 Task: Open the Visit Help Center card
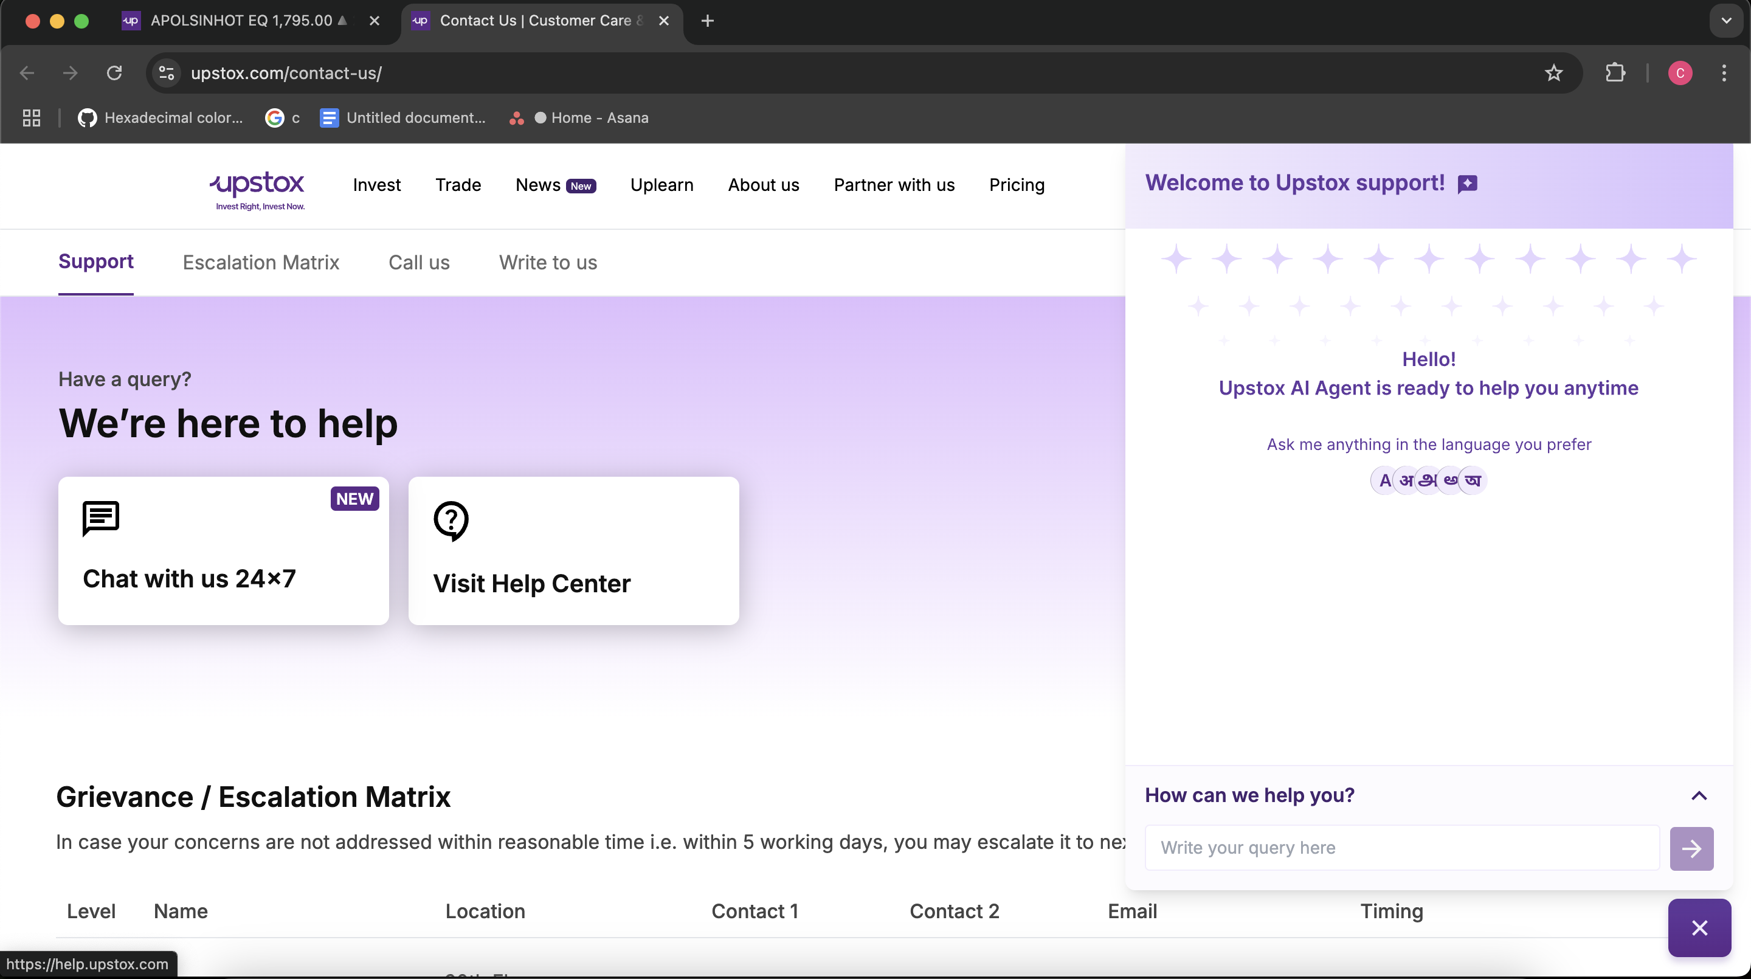tap(574, 551)
